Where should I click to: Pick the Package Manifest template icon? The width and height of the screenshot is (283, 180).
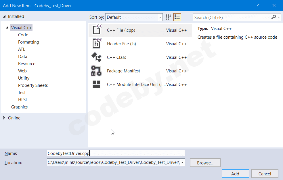[97, 71]
